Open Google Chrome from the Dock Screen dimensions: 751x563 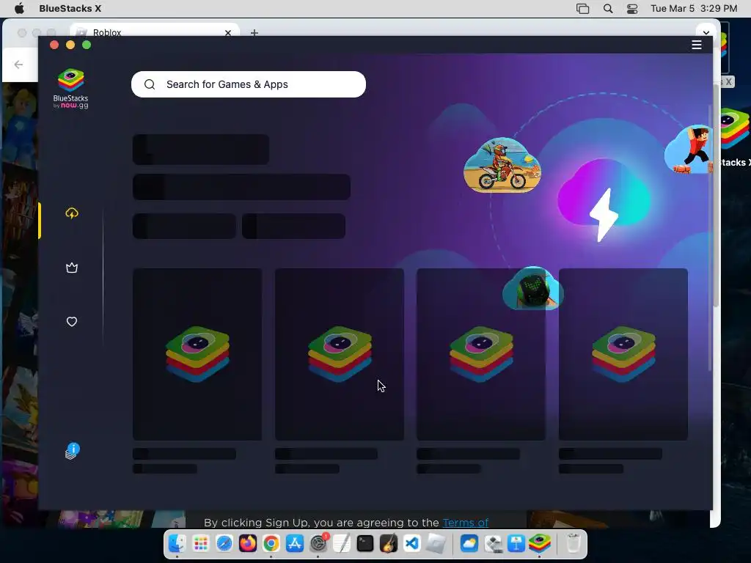(271, 543)
